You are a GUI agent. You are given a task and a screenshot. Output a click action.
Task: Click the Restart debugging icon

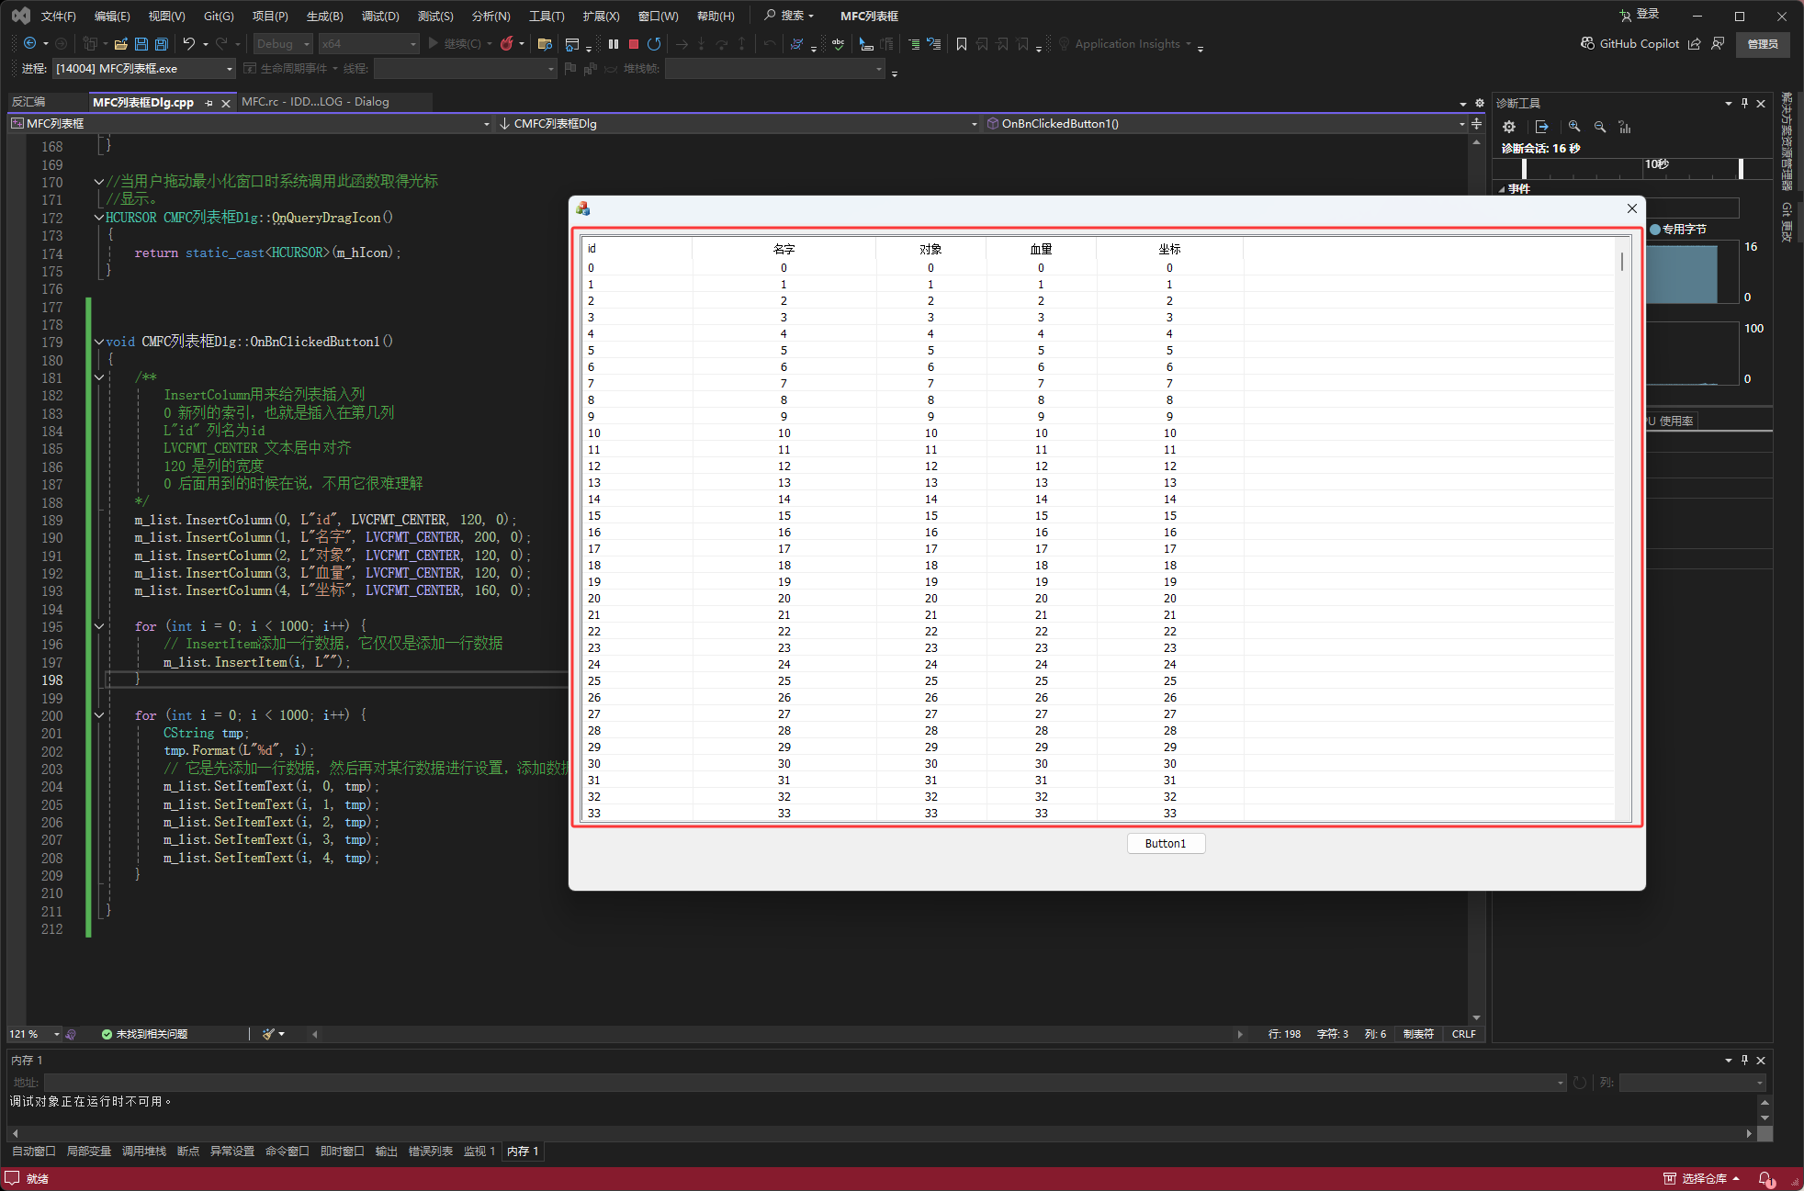654,44
